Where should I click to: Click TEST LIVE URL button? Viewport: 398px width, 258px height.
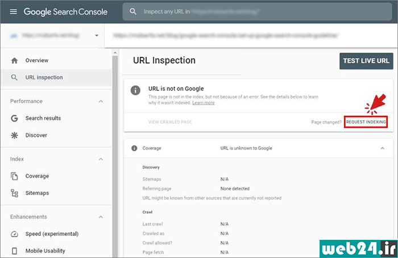[366, 61]
